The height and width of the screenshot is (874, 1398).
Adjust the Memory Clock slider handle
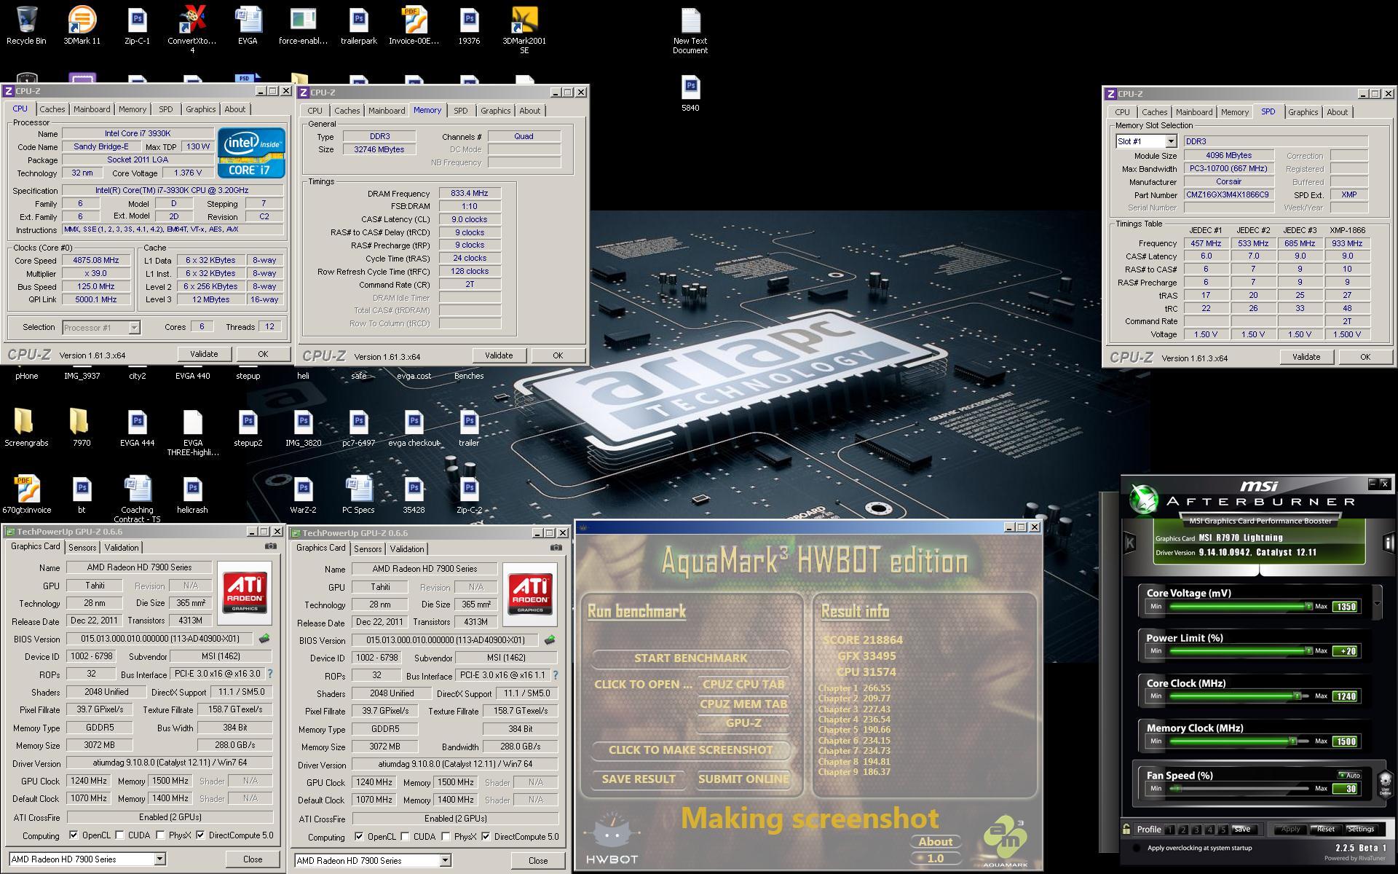[1292, 741]
